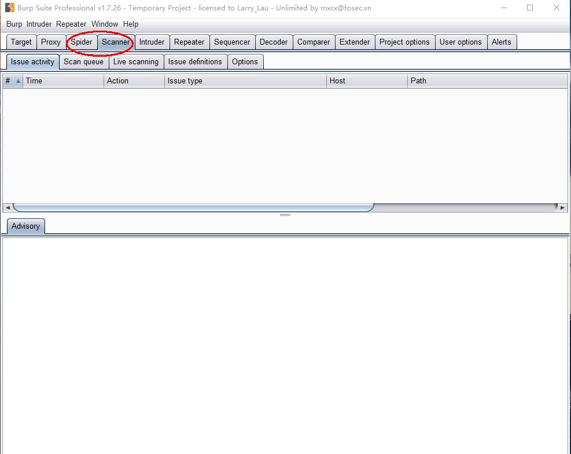The width and height of the screenshot is (571, 454).
Task: Switch to the Repeater tool tab
Action: 189,42
